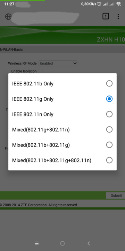Screen dimensions: 125x251
Task: Open the three-dot browser menu
Action: (118, 16)
